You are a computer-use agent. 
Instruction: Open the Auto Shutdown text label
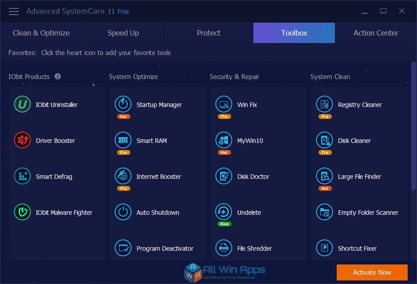157,213
